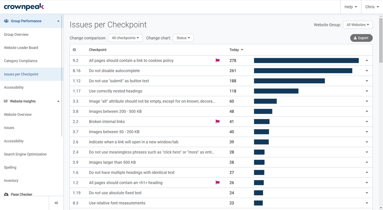
Task: Click the Page Checker cloud icon
Action: [x=7, y=194]
